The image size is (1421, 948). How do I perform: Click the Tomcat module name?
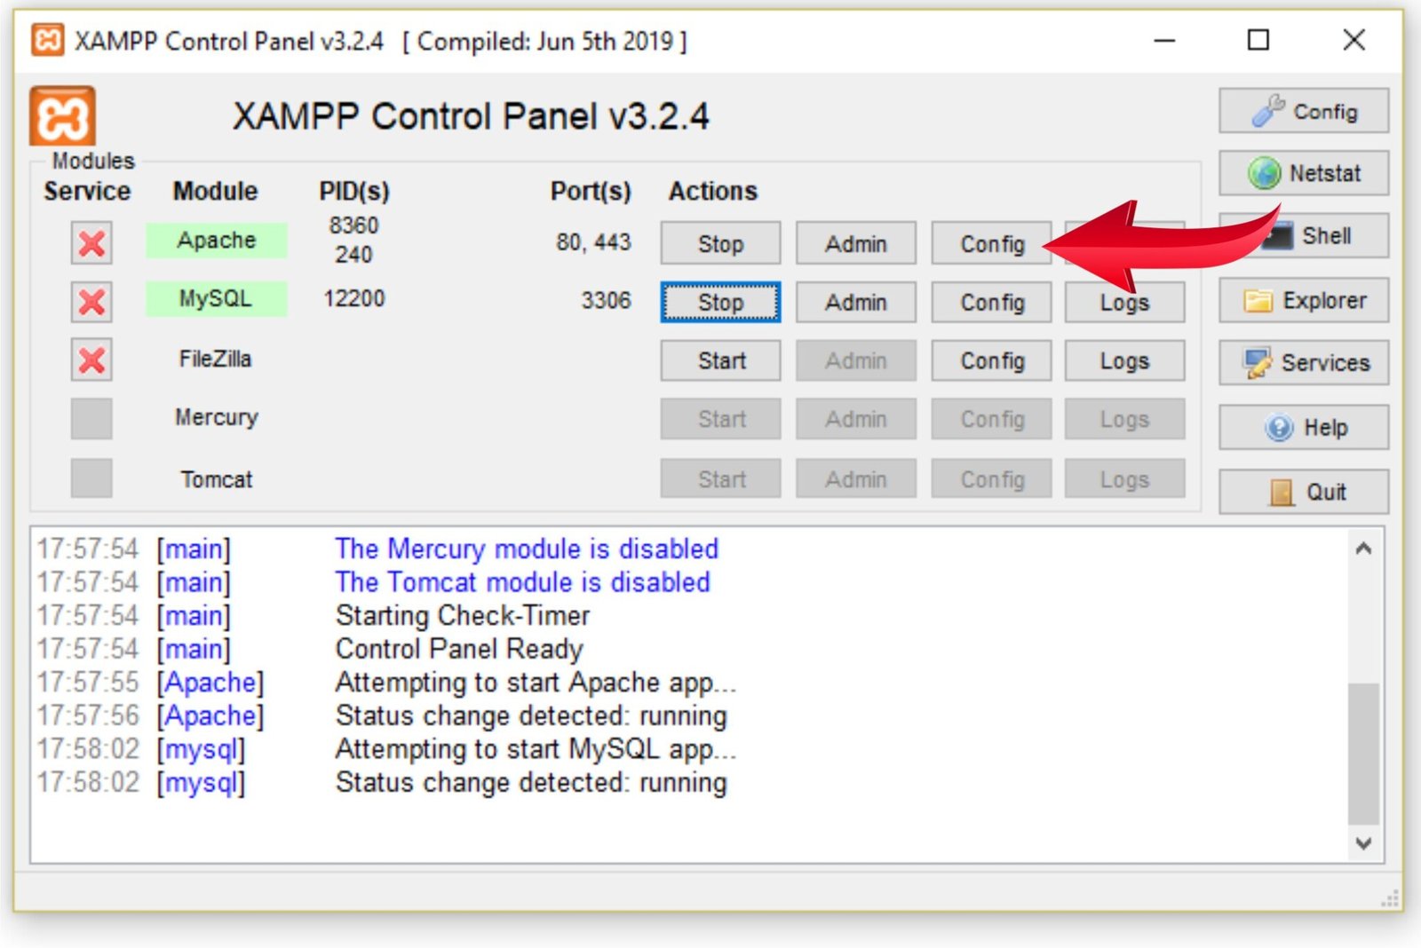[216, 479]
